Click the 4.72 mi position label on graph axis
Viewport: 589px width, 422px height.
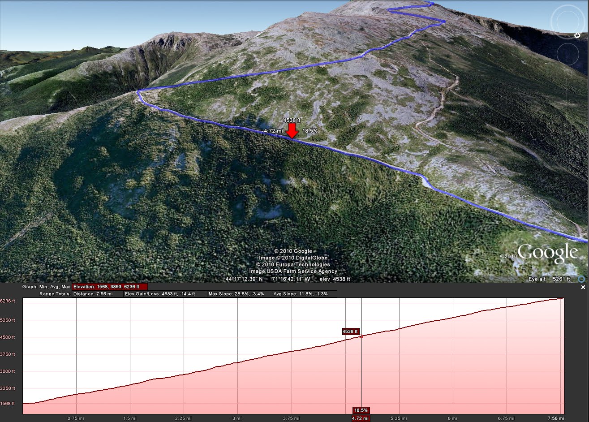[361, 418]
